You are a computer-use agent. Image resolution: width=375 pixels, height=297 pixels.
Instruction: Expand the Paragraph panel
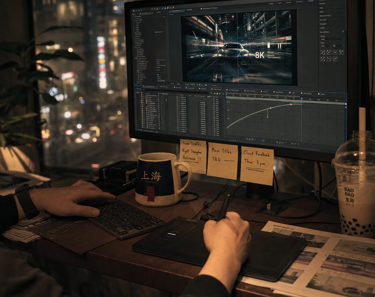(323, 24)
